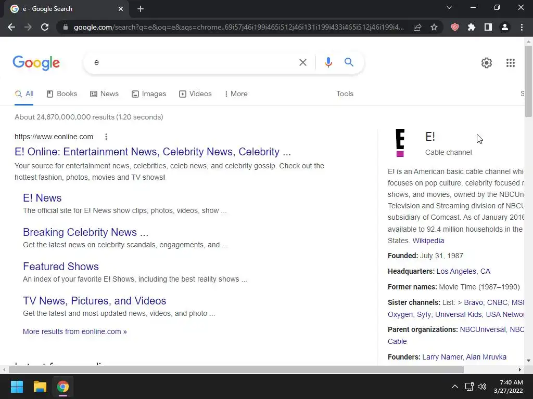Image resolution: width=533 pixels, height=399 pixels.
Task: Switch to the News tab
Action: [104, 94]
